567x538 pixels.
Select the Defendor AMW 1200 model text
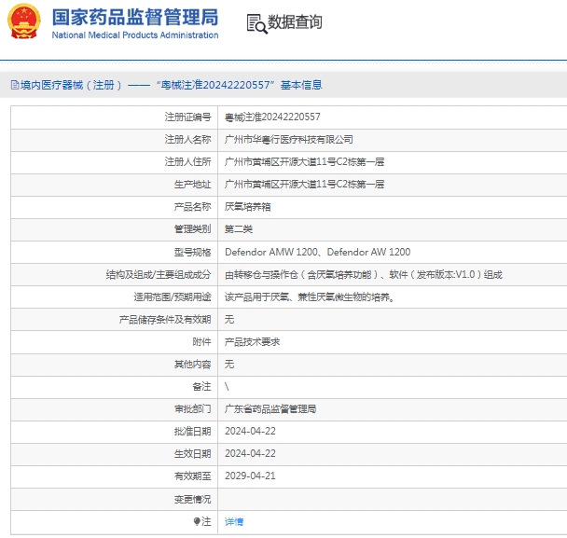pos(271,252)
